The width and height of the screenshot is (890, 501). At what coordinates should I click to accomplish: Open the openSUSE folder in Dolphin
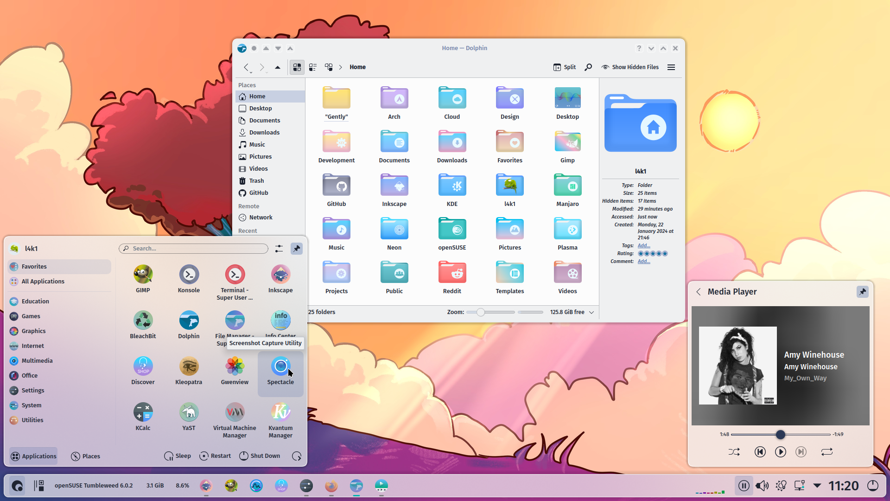(452, 234)
